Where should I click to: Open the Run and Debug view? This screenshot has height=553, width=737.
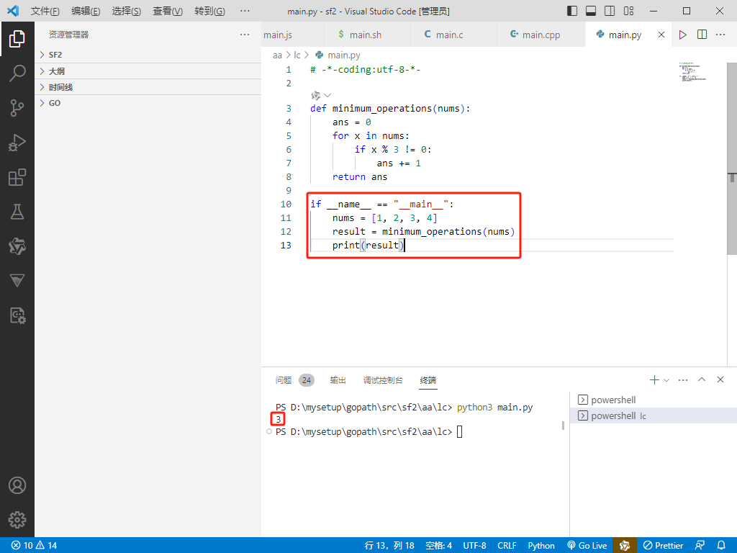[x=17, y=143]
